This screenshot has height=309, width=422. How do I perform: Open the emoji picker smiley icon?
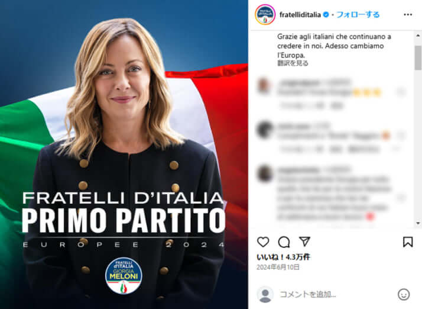404,294
